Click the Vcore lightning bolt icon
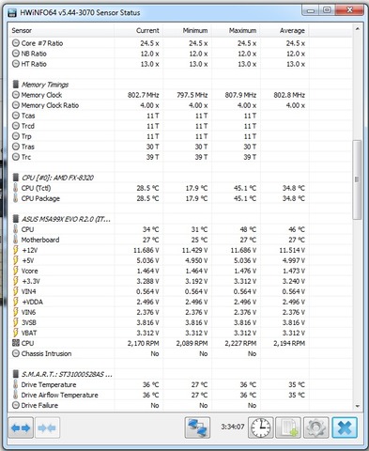The width and height of the screenshot is (369, 451). [16, 271]
